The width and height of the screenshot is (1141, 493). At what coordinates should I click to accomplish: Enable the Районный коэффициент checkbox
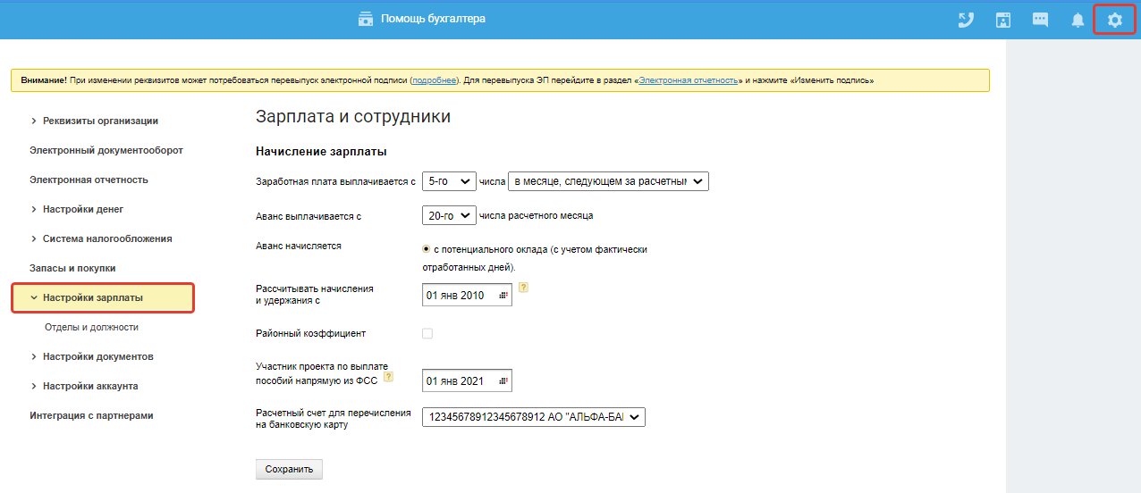(x=427, y=333)
